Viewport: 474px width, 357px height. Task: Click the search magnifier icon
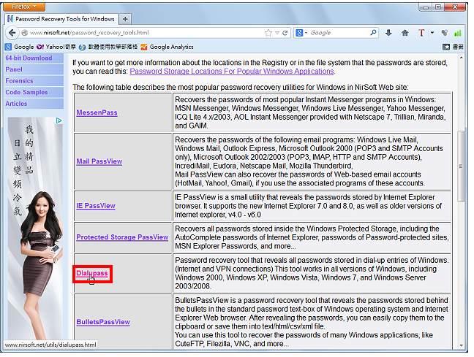click(373, 33)
